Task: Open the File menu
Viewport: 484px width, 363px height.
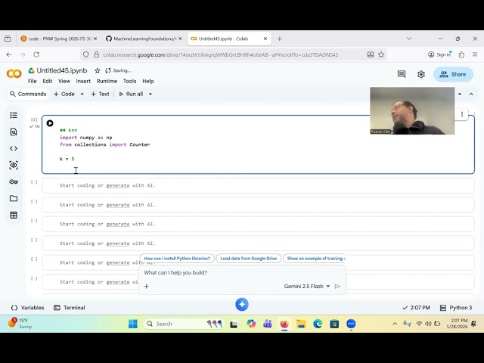Action: (x=32, y=81)
